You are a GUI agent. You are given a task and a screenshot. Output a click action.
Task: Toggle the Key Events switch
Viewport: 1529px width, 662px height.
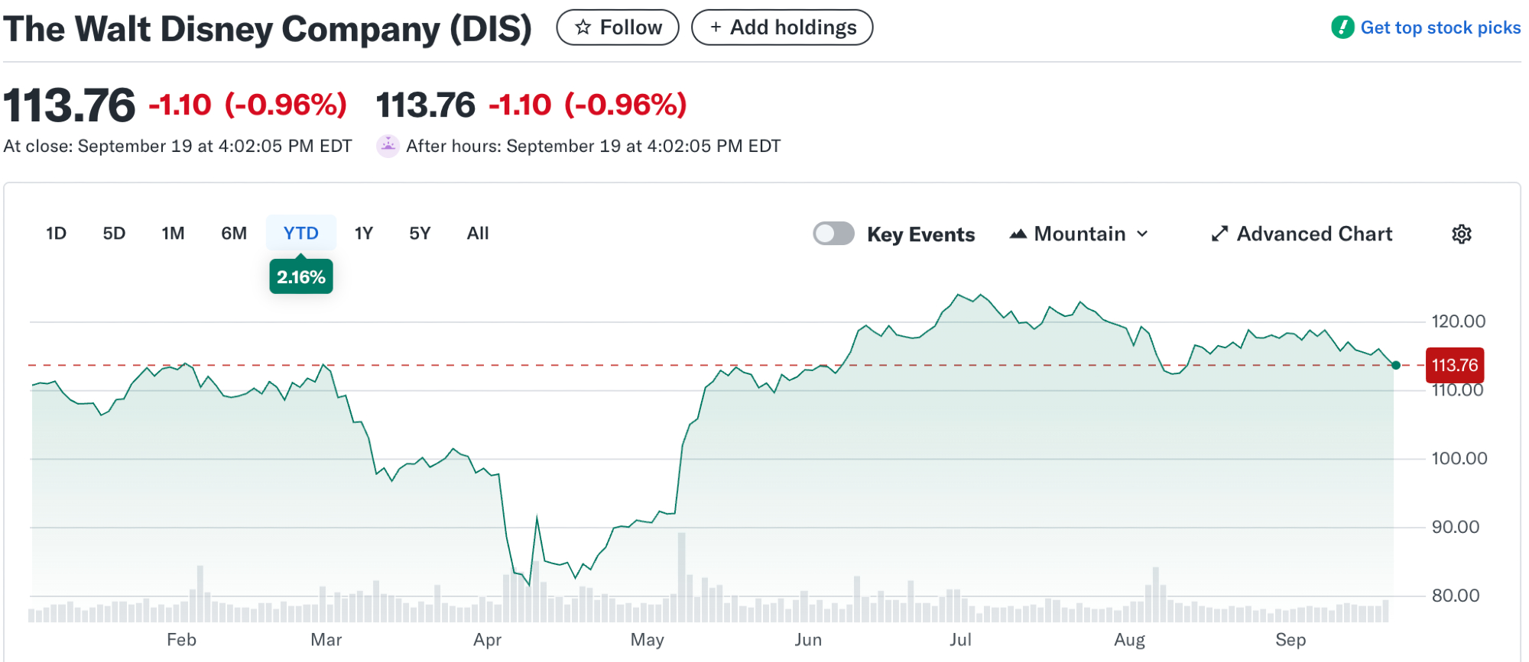click(x=833, y=234)
